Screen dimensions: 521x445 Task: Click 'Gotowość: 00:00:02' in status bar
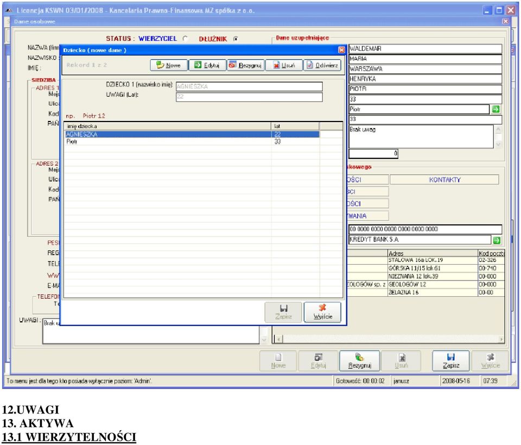tap(360, 381)
